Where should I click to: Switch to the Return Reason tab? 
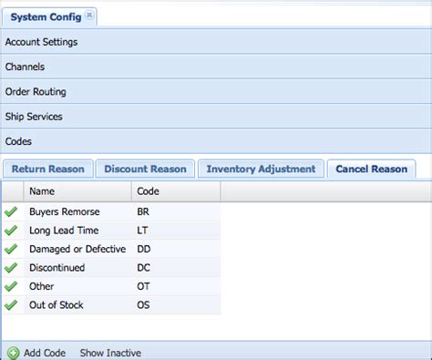[48, 169]
